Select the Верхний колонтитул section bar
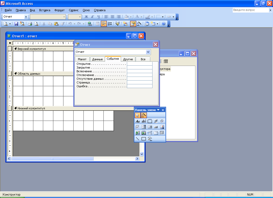Image resolution: width=273 pixels, height=198 pixels. click(43, 49)
